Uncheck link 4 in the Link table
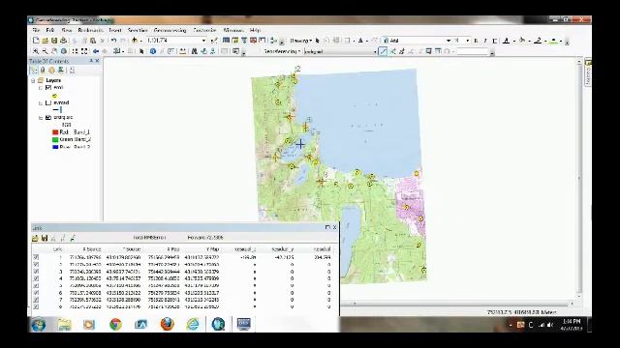The height and width of the screenshot is (348, 620). pyautogui.click(x=36, y=278)
